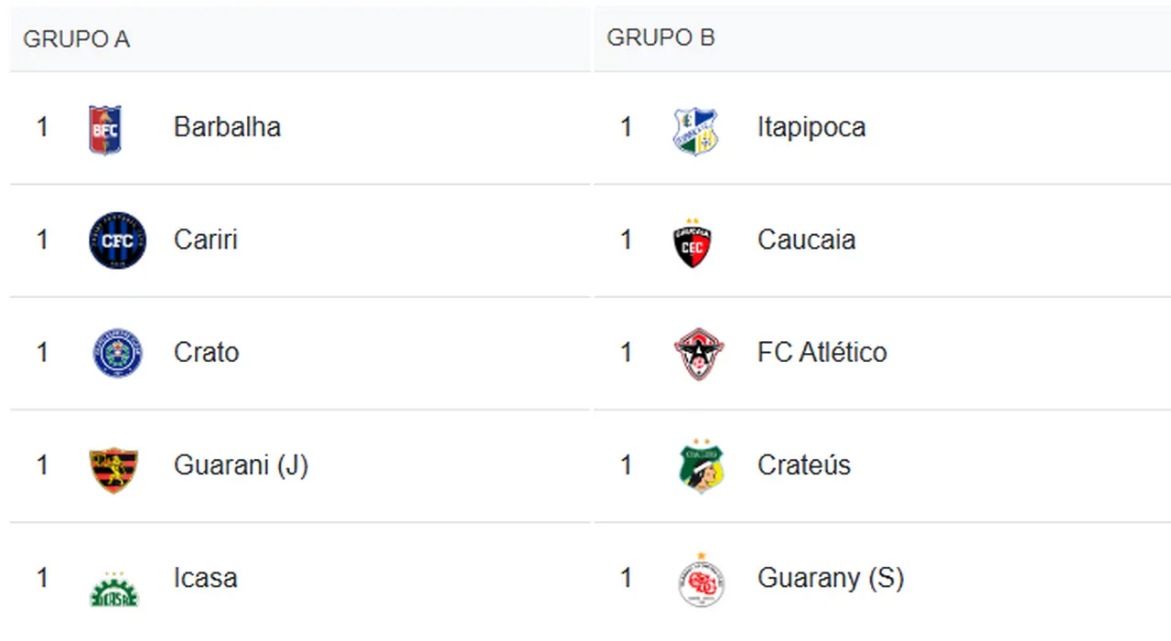Select the Caucaia team name
This screenshot has height=641, width=1171.
coord(807,240)
